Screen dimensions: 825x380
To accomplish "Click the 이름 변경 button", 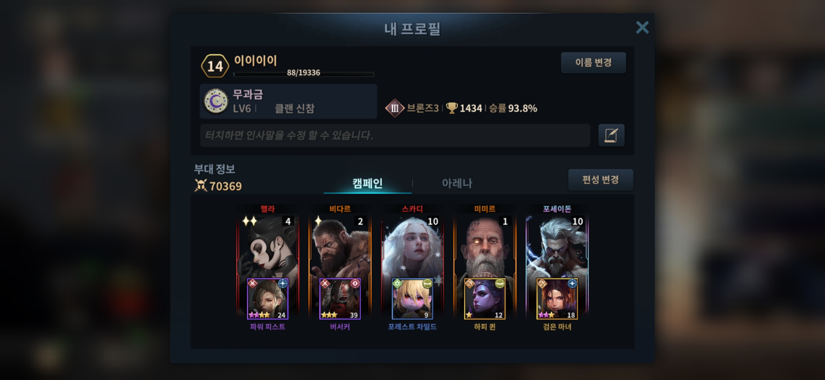I will [593, 63].
